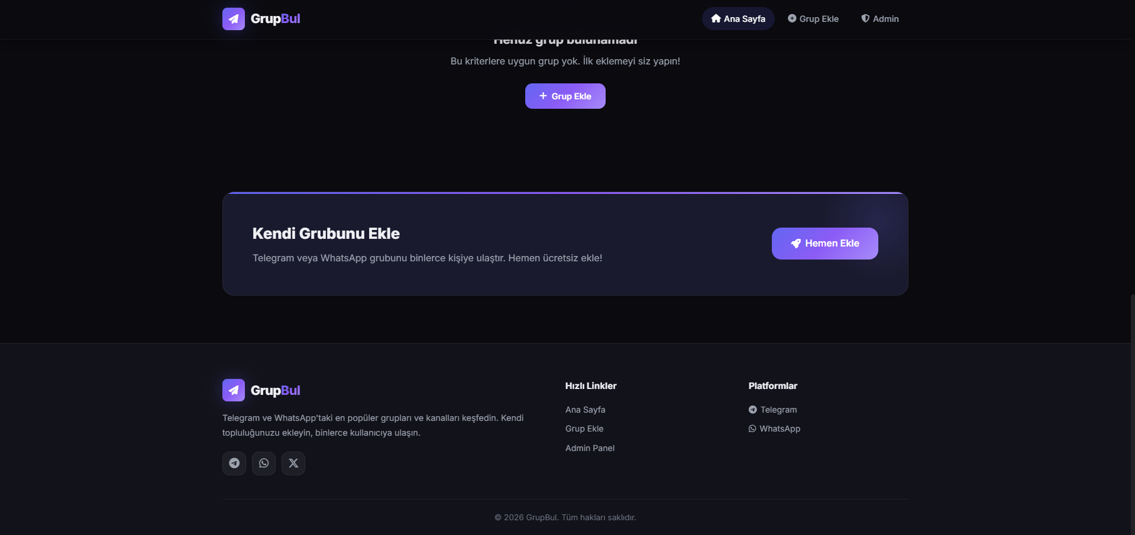Screen dimensions: 1135x535
Task: Click the rocket icon on Hemen Ekle
Action: (796, 244)
